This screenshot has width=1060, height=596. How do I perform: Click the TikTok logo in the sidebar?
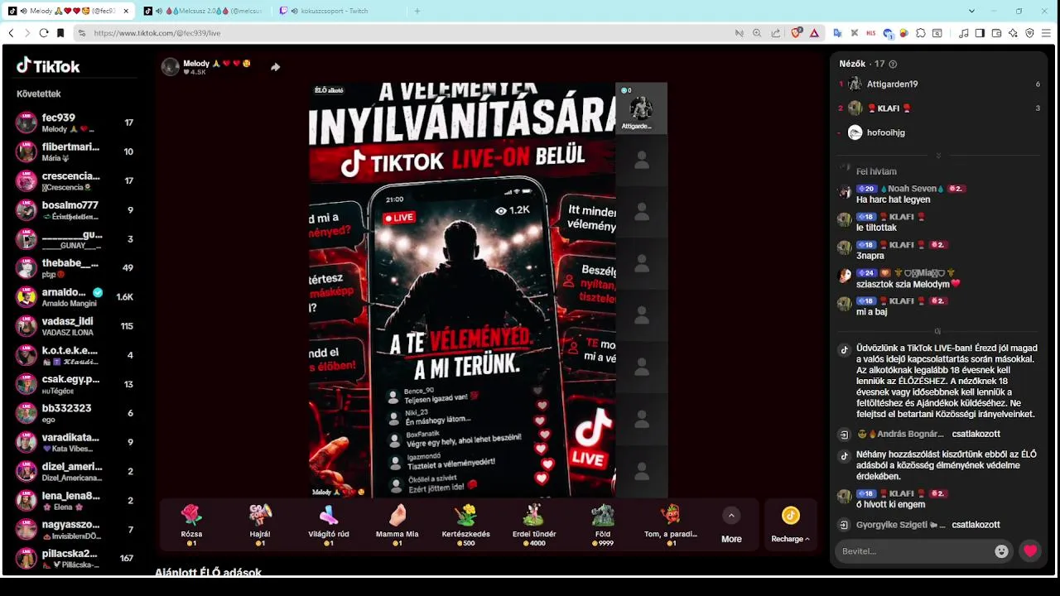48,66
